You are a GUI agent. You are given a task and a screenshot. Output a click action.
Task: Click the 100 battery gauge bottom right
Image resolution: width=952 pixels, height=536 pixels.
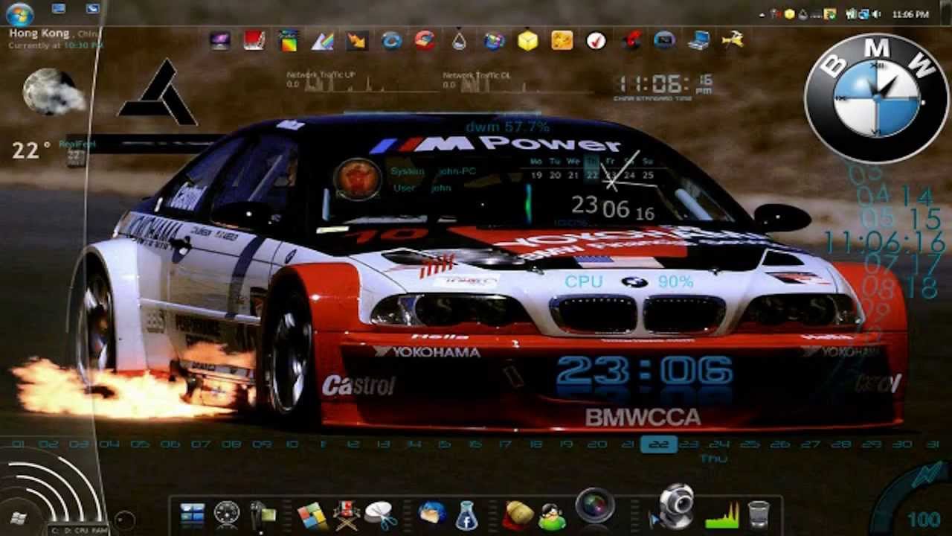tap(911, 499)
